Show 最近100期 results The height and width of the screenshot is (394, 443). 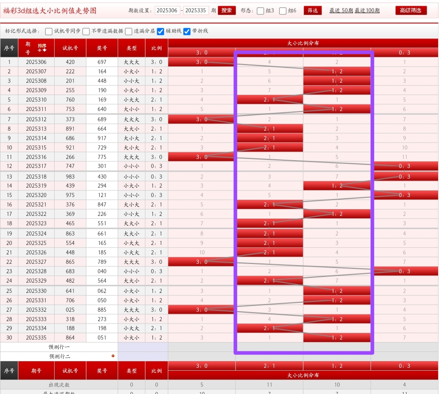[x=367, y=11]
